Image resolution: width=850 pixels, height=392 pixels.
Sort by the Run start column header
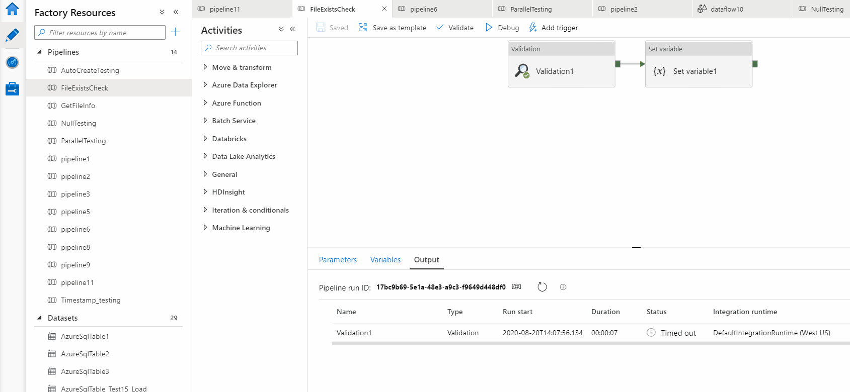pyautogui.click(x=517, y=312)
